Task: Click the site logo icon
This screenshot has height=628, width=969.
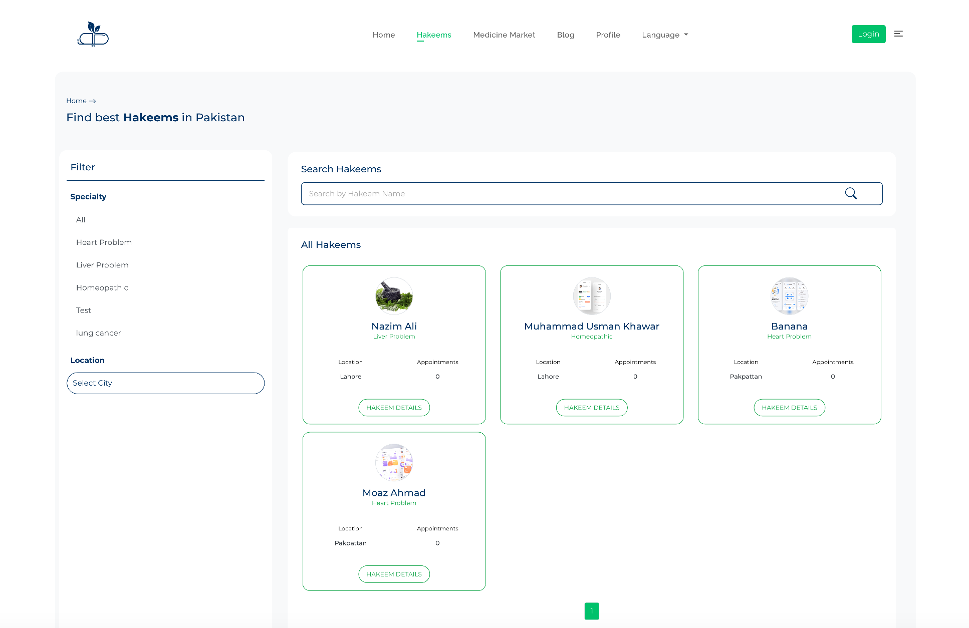Action: point(93,34)
